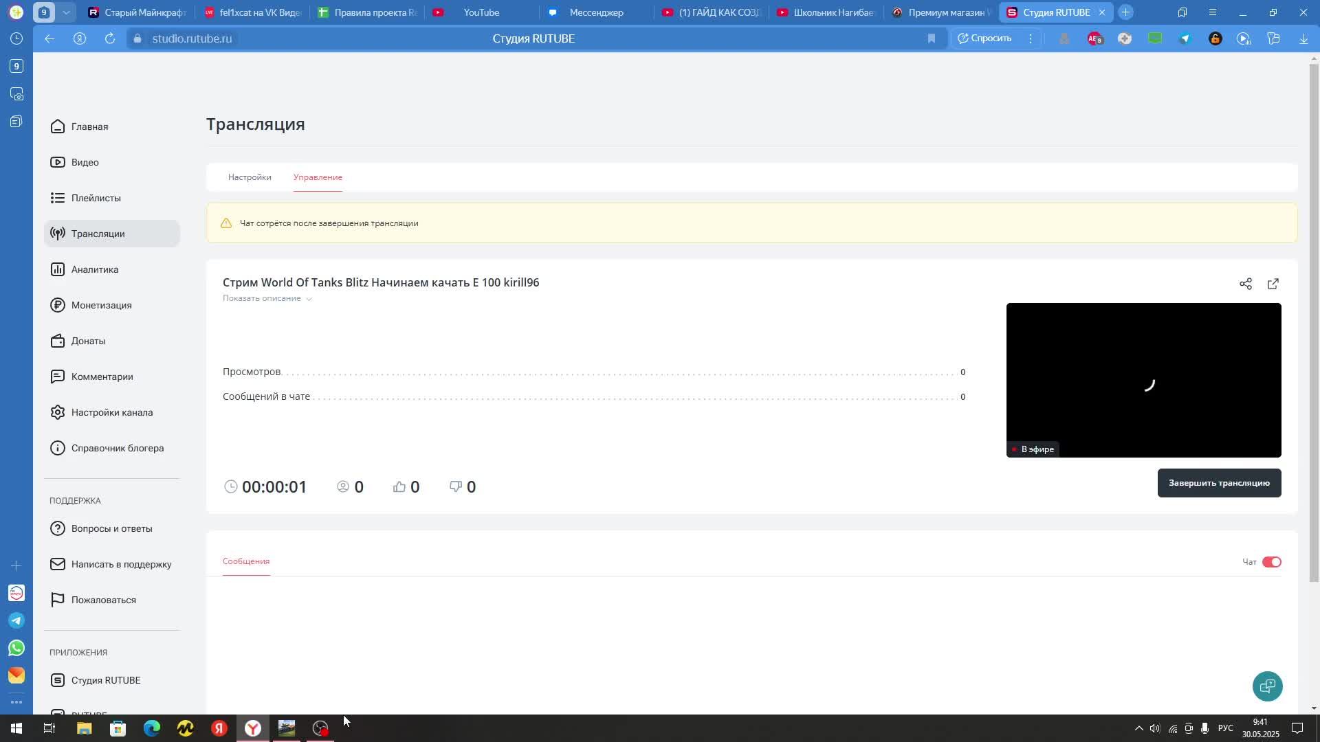Expand the tab group dropdown arrow
Screen dimensions: 1320x742
tap(66, 12)
